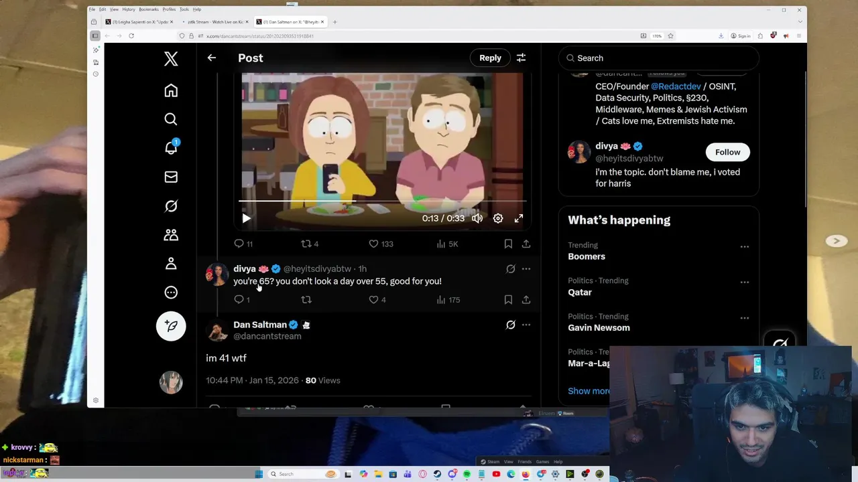Open the Profiles menu in browser
Screen dimensions: 858x482
pos(169,9)
